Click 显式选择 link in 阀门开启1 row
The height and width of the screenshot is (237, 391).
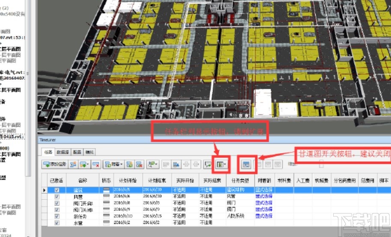point(264,203)
